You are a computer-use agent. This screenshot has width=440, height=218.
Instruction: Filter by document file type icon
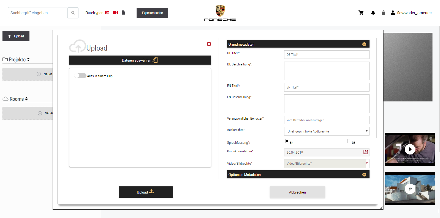pos(123,13)
